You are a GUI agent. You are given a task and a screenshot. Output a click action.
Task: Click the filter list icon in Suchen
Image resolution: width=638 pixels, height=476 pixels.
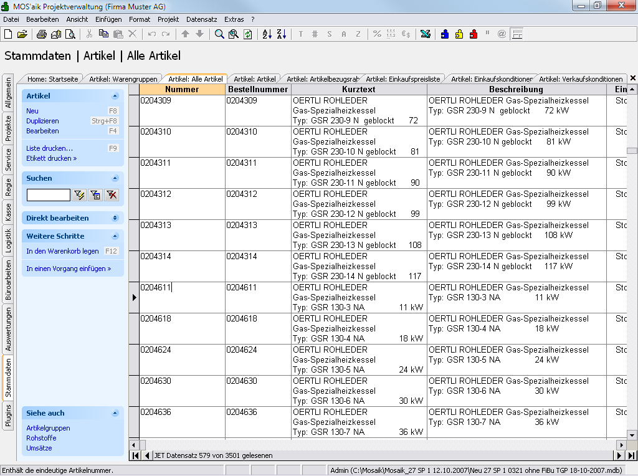(x=95, y=195)
